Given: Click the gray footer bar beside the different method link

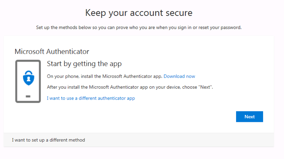Looking at the screenshot, I should point(178,140).
